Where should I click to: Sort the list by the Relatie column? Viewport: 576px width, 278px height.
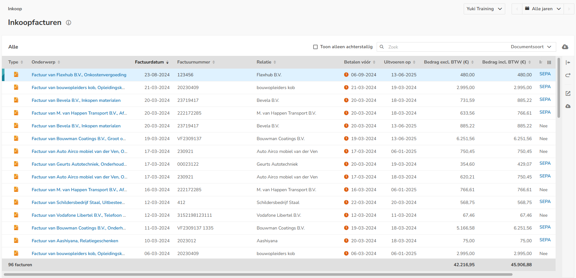coord(266,62)
